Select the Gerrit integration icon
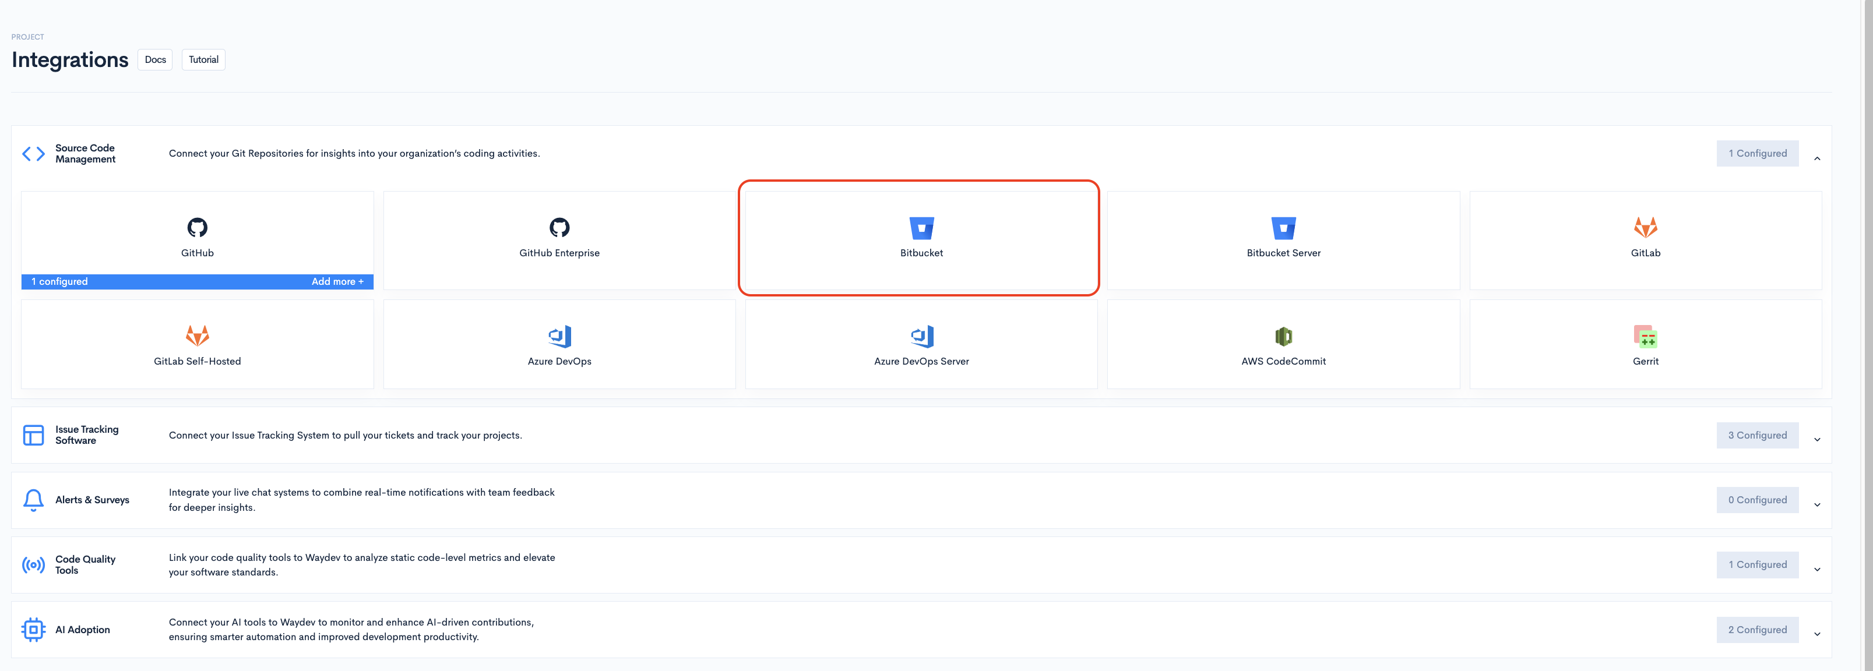This screenshot has width=1873, height=671. [x=1645, y=336]
